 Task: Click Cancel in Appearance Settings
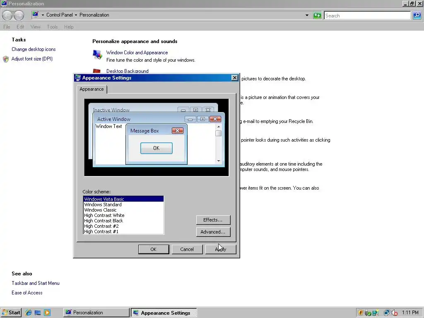pos(187,249)
